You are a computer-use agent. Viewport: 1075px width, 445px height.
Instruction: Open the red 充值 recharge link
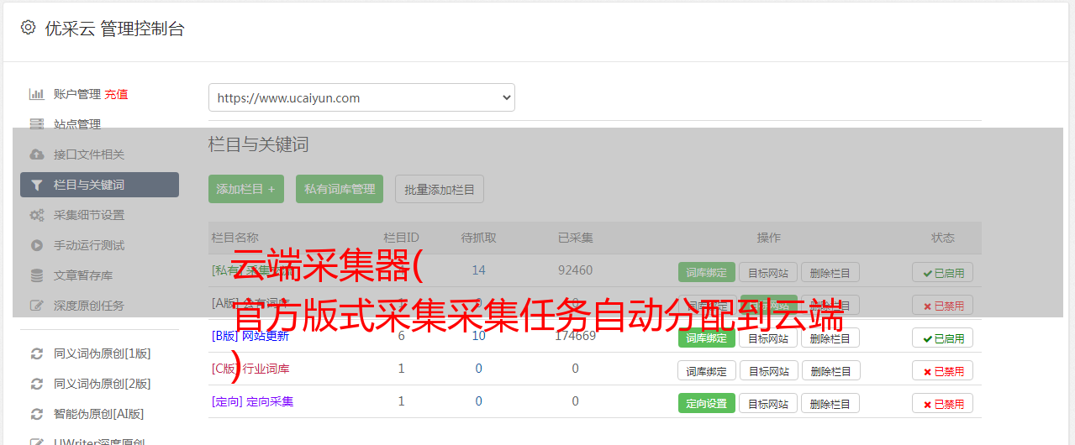pos(116,94)
